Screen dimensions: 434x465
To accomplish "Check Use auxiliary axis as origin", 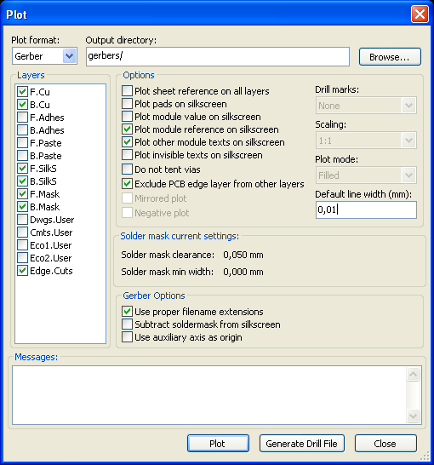I will 127,337.
